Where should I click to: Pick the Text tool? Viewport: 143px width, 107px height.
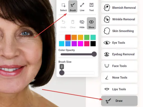pos(91,6)
